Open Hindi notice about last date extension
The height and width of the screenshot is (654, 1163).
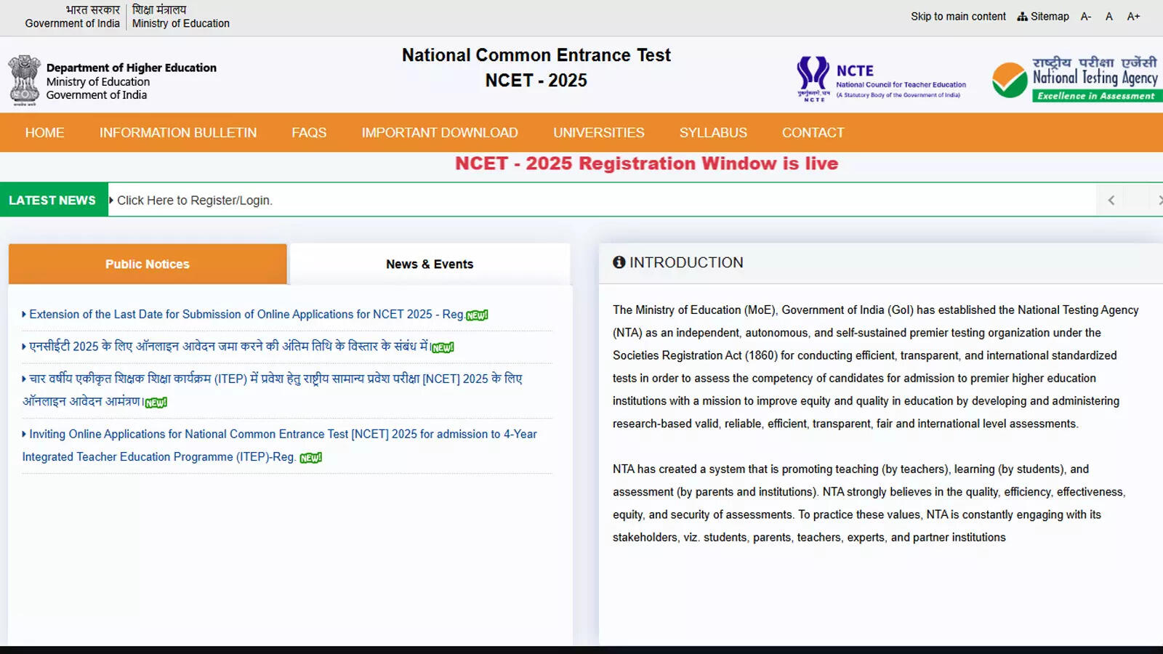click(x=229, y=347)
